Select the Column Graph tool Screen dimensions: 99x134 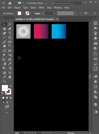[x=4, y=73]
